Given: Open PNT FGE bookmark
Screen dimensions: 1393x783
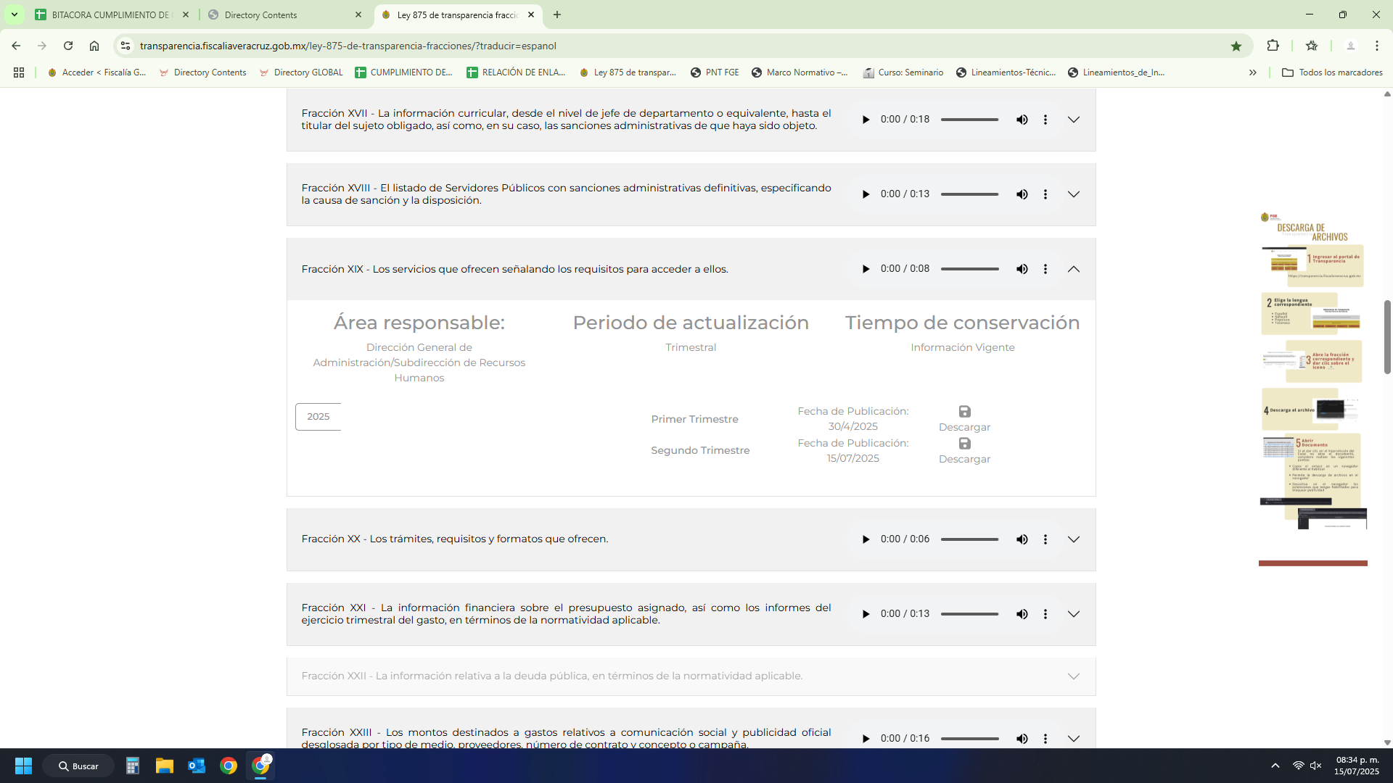Looking at the screenshot, I should (715, 72).
